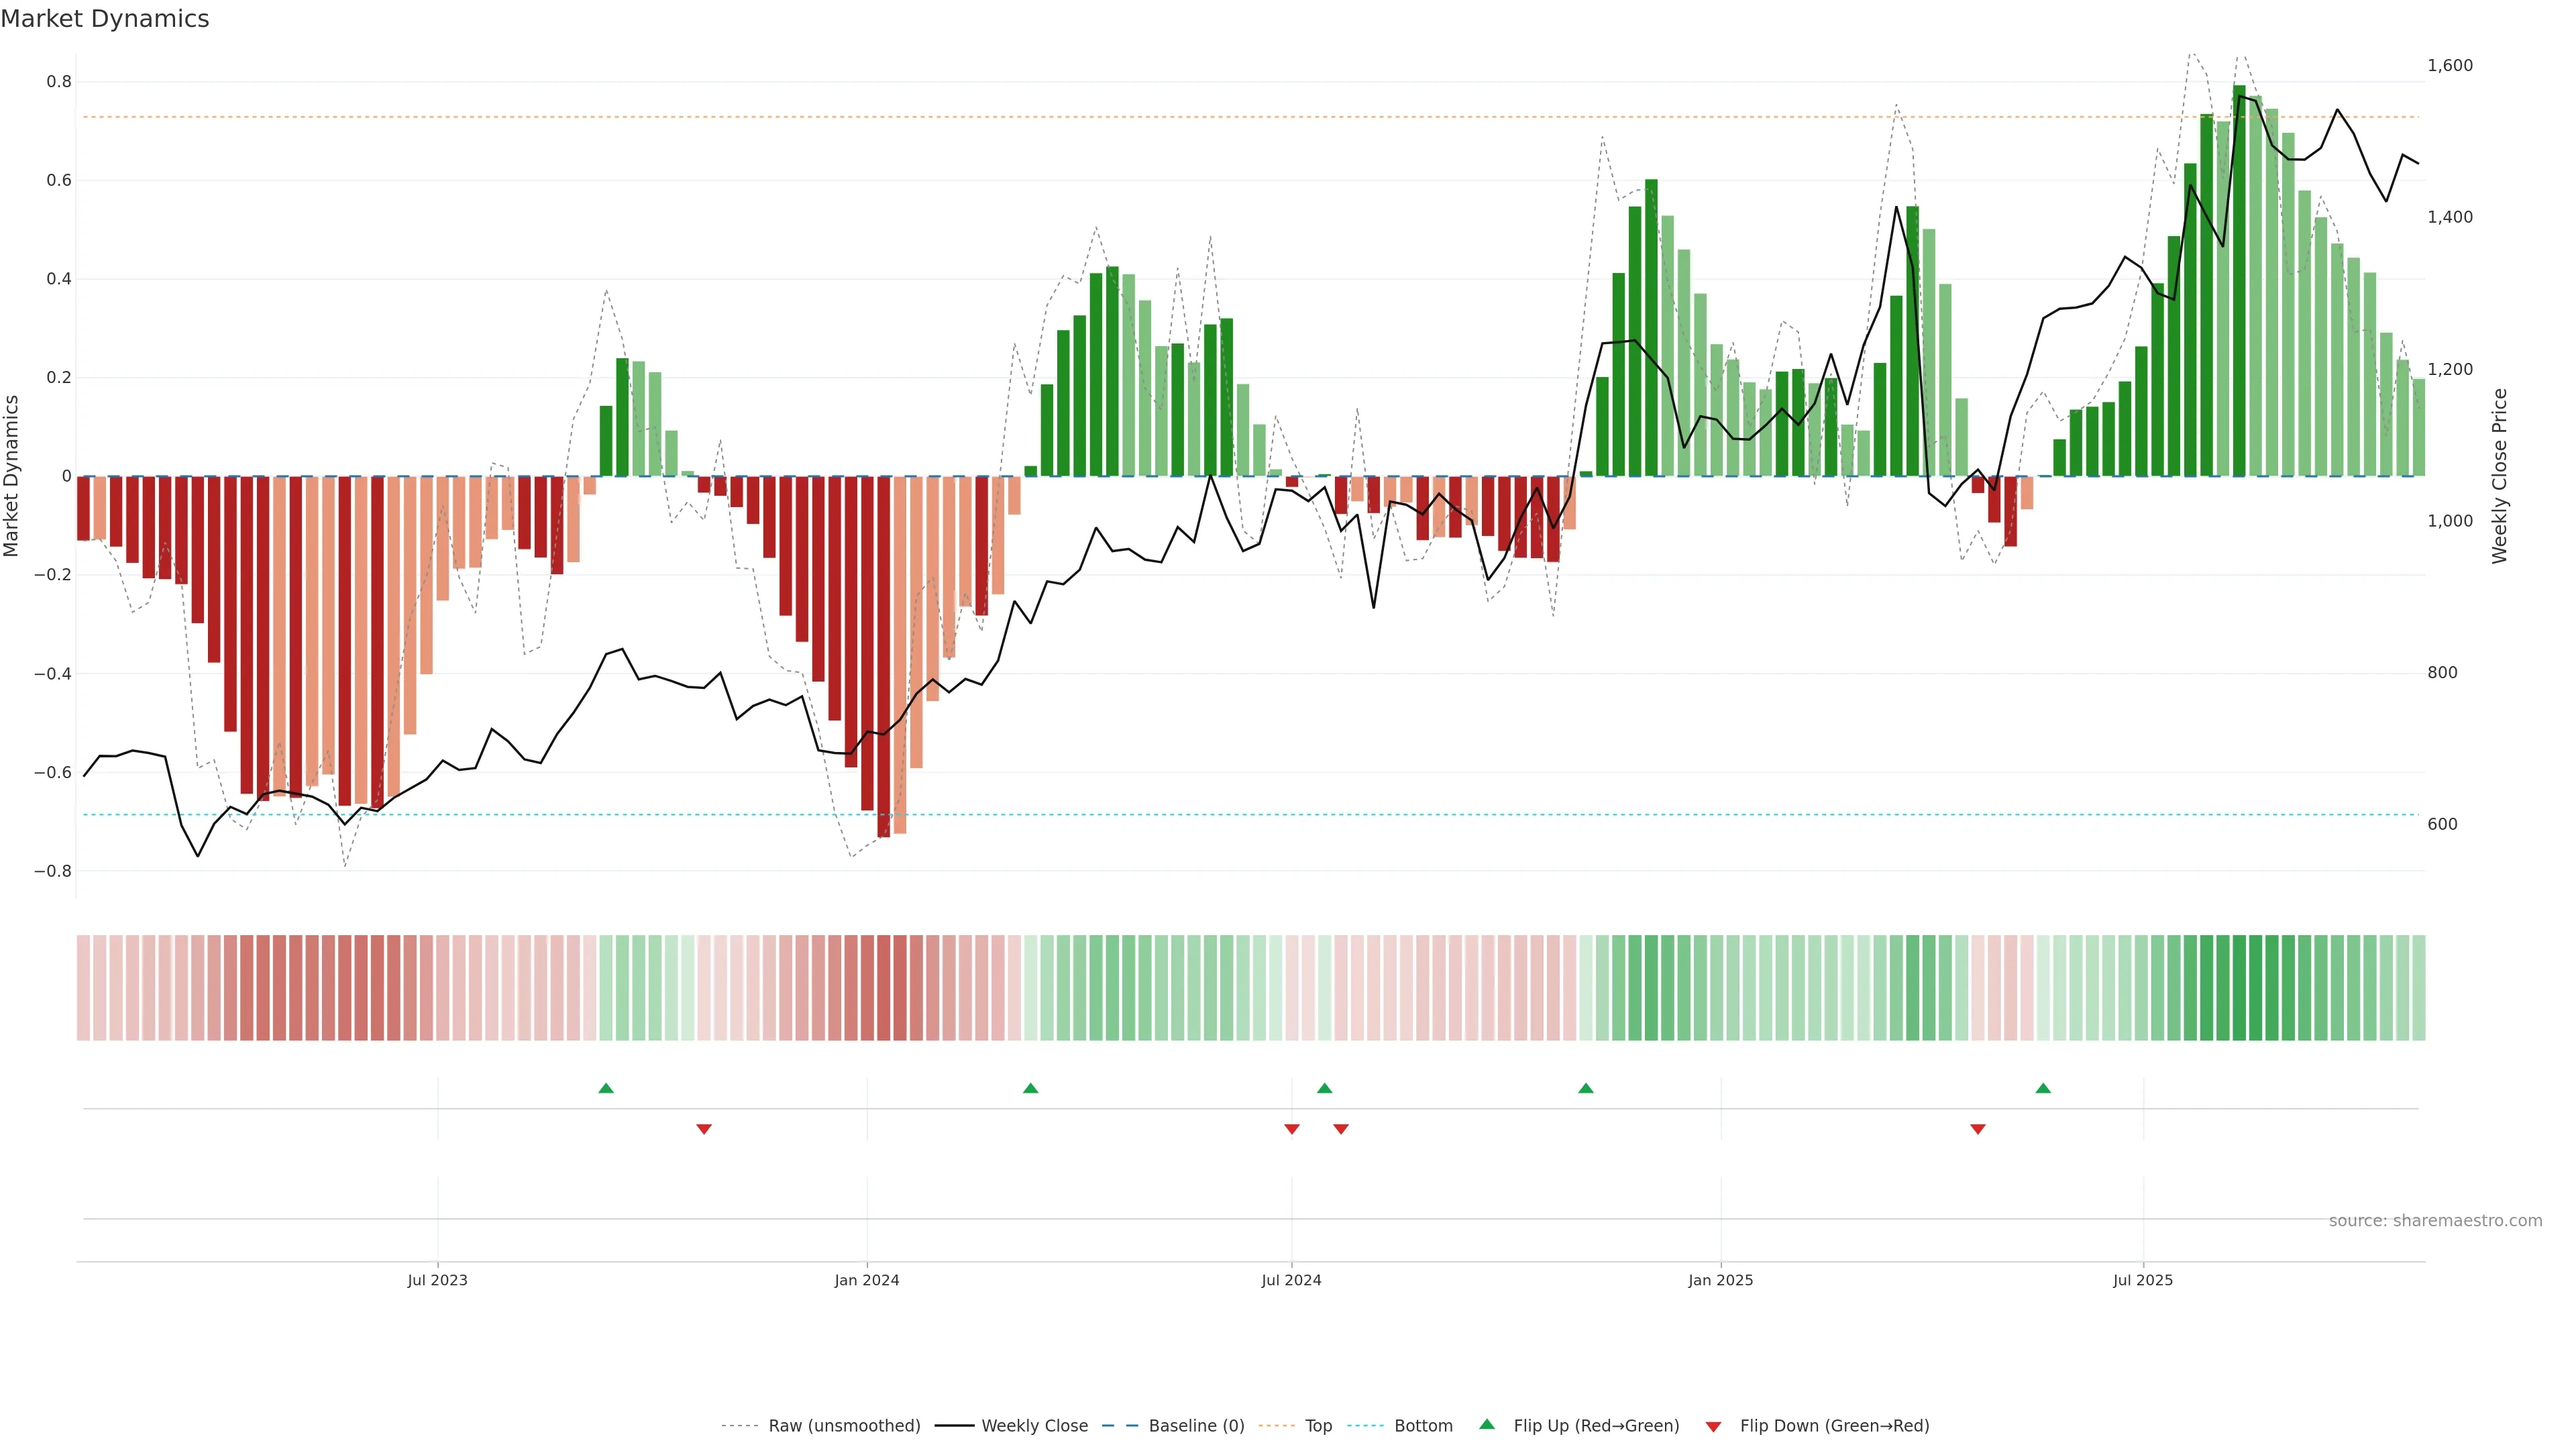Image resolution: width=2576 pixels, height=1449 pixels.
Task: Click the Jul 2023 x-axis label
Action: (437, 1280)
